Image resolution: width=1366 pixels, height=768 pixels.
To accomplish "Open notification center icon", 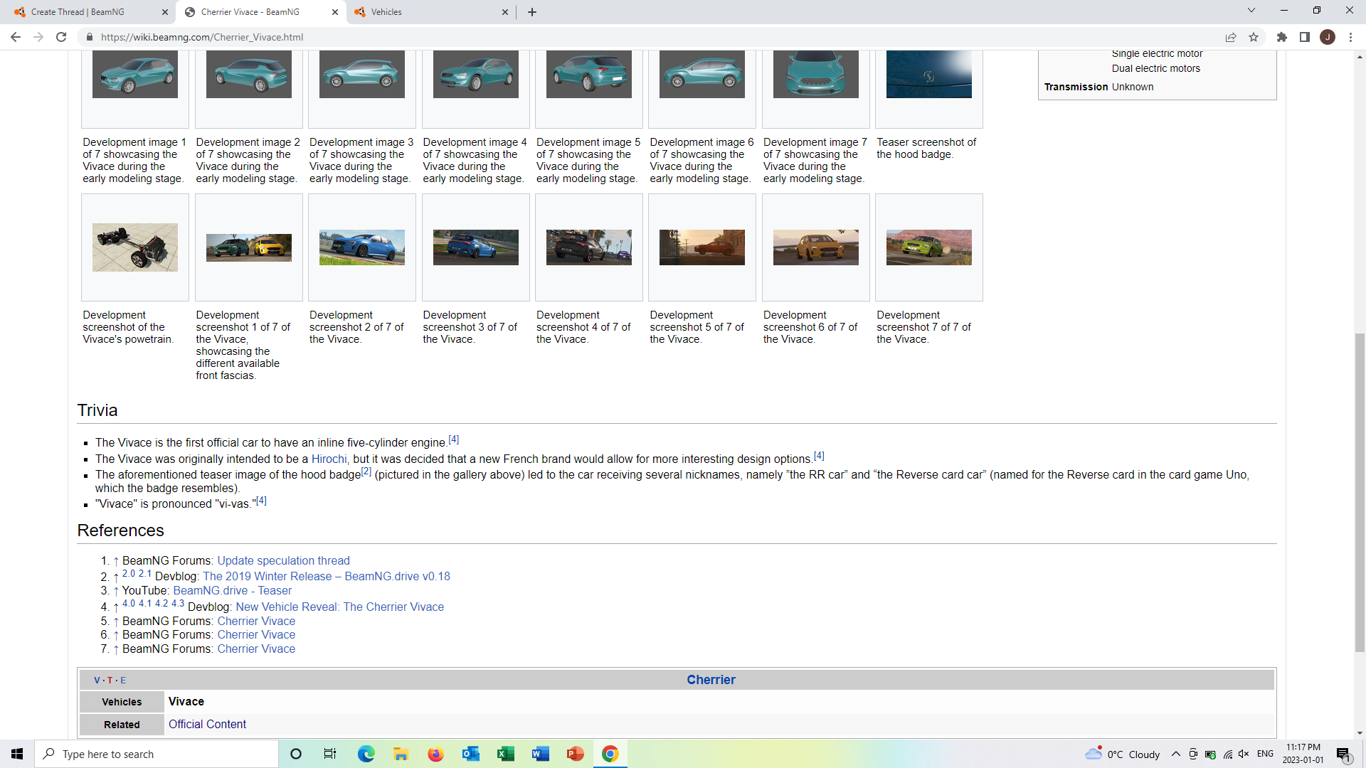I will pyautogui.click(x=1343, y=754).
